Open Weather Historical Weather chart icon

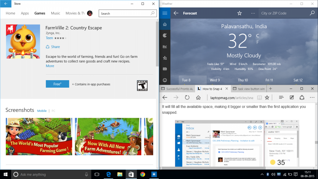coord(165,47)
